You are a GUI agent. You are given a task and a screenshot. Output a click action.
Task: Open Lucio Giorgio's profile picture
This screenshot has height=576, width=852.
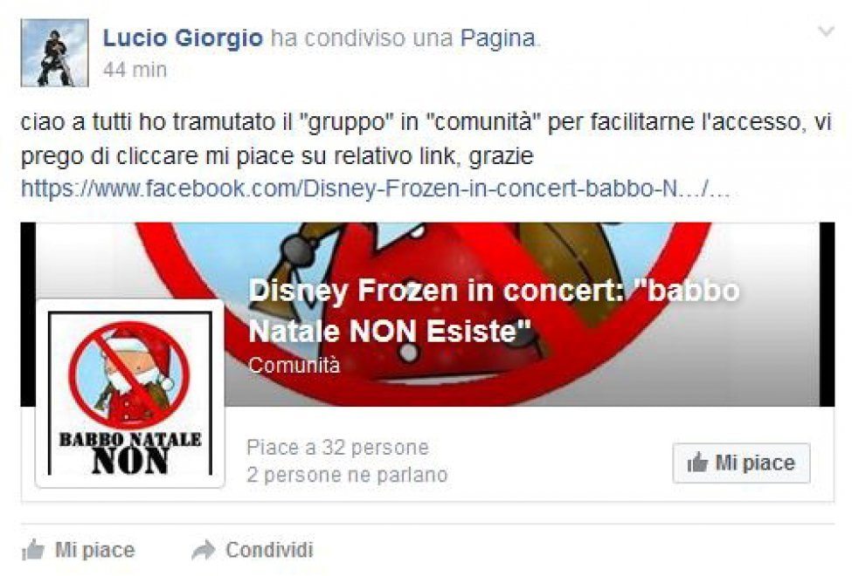click(54, 52)
